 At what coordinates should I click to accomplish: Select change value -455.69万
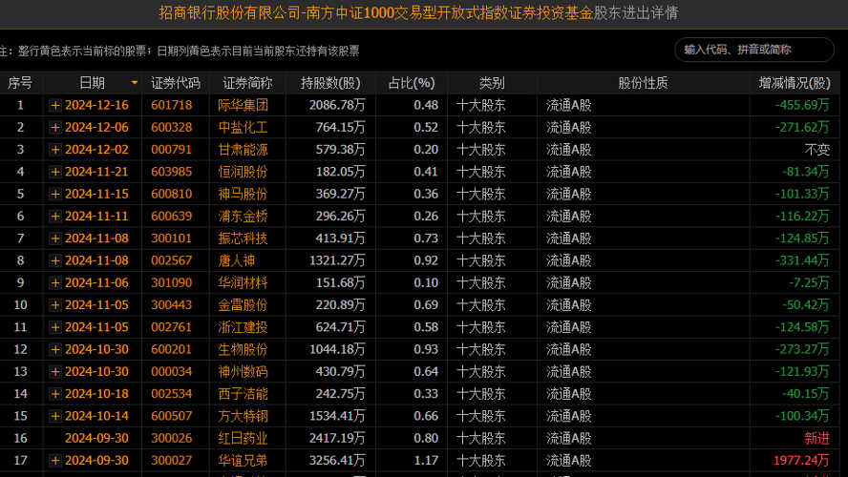tap(802, 105)
